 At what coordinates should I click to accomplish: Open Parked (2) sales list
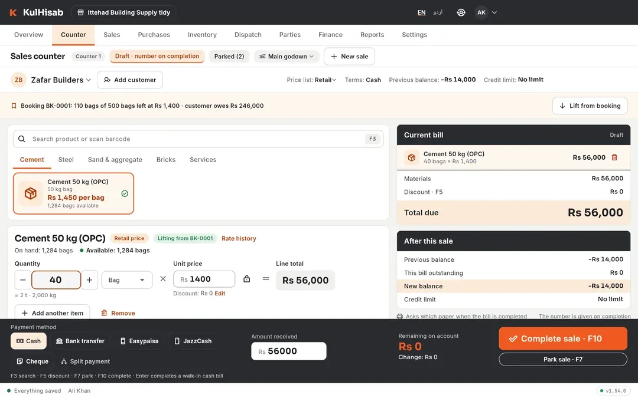[x=229, y=57]
